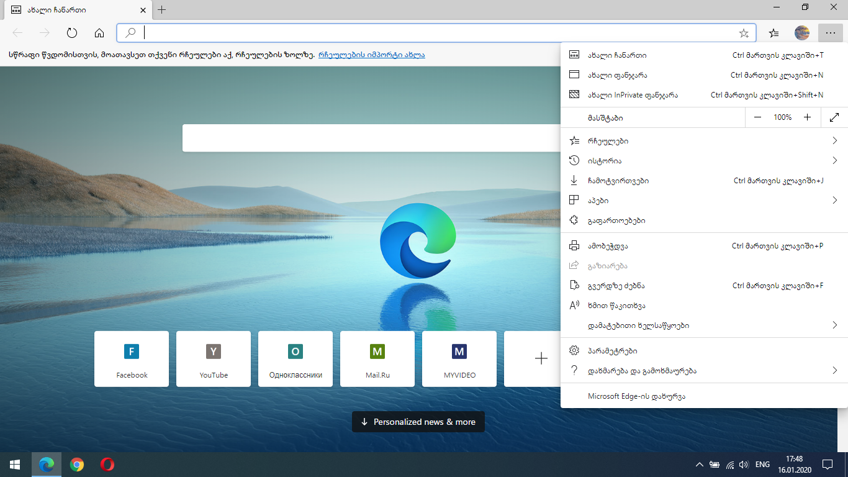Click the რჩეულების იმპორტი ახლა link

coord(371,55)
